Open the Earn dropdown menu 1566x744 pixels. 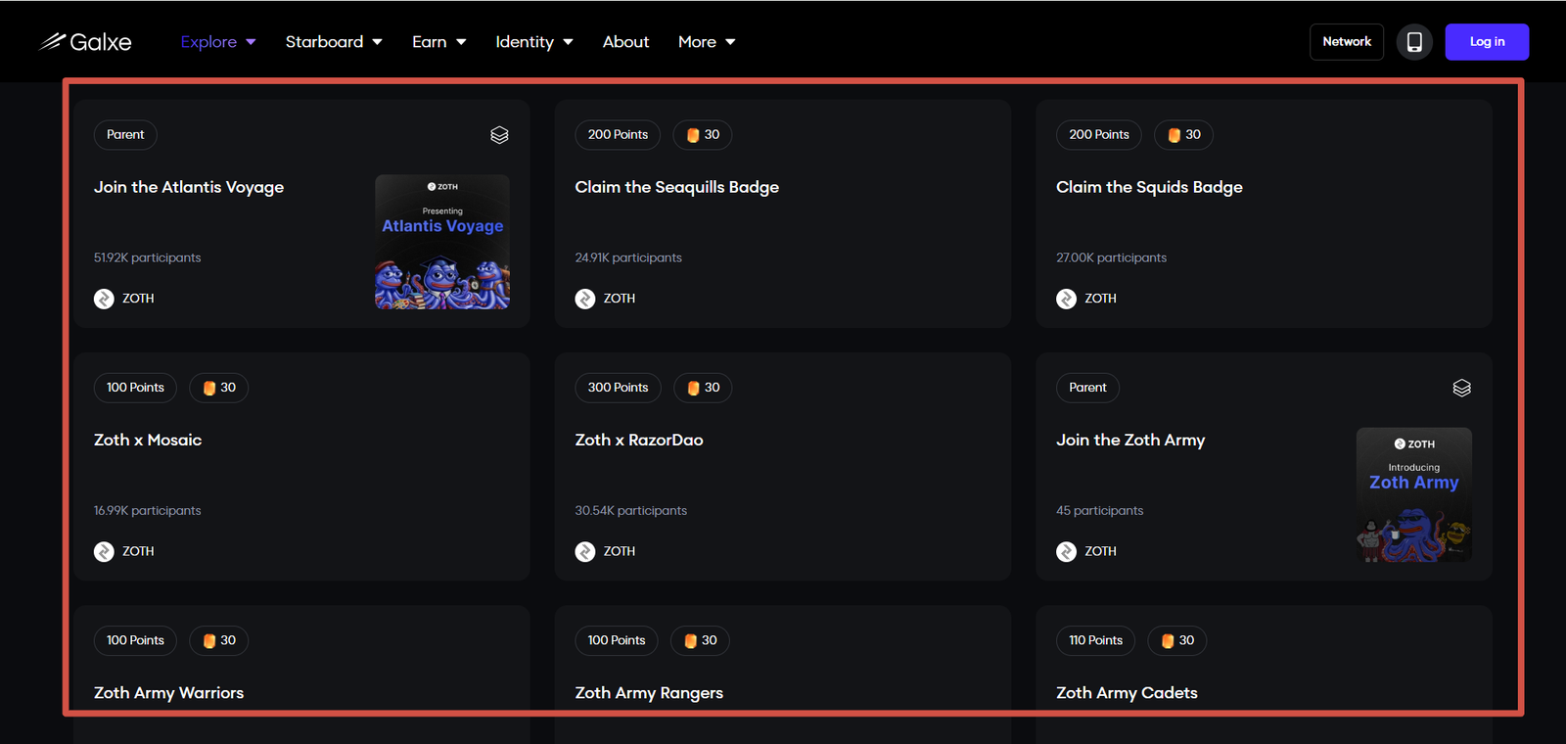click(438, 42)
